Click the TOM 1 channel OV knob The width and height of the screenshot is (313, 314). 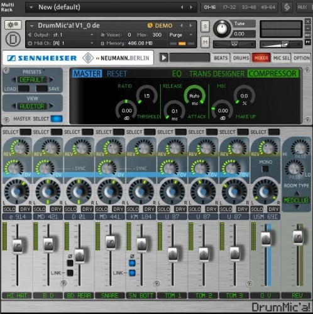pyautogui.click(x=169, y=168)
